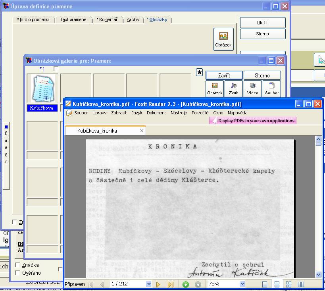This screenshot has width=325, height=291.
Task: Add a video with the Video button
Action: [x=253, y=89]
